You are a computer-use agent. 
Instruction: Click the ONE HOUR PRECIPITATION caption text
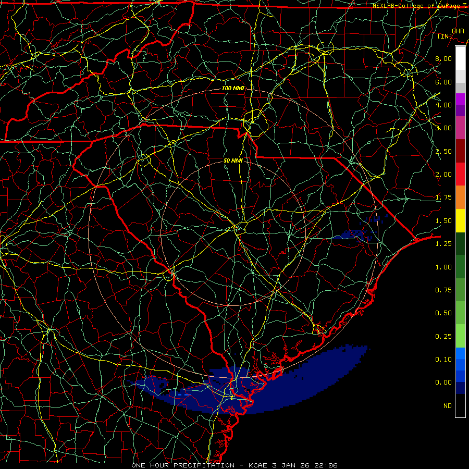(x=183, y=465)
